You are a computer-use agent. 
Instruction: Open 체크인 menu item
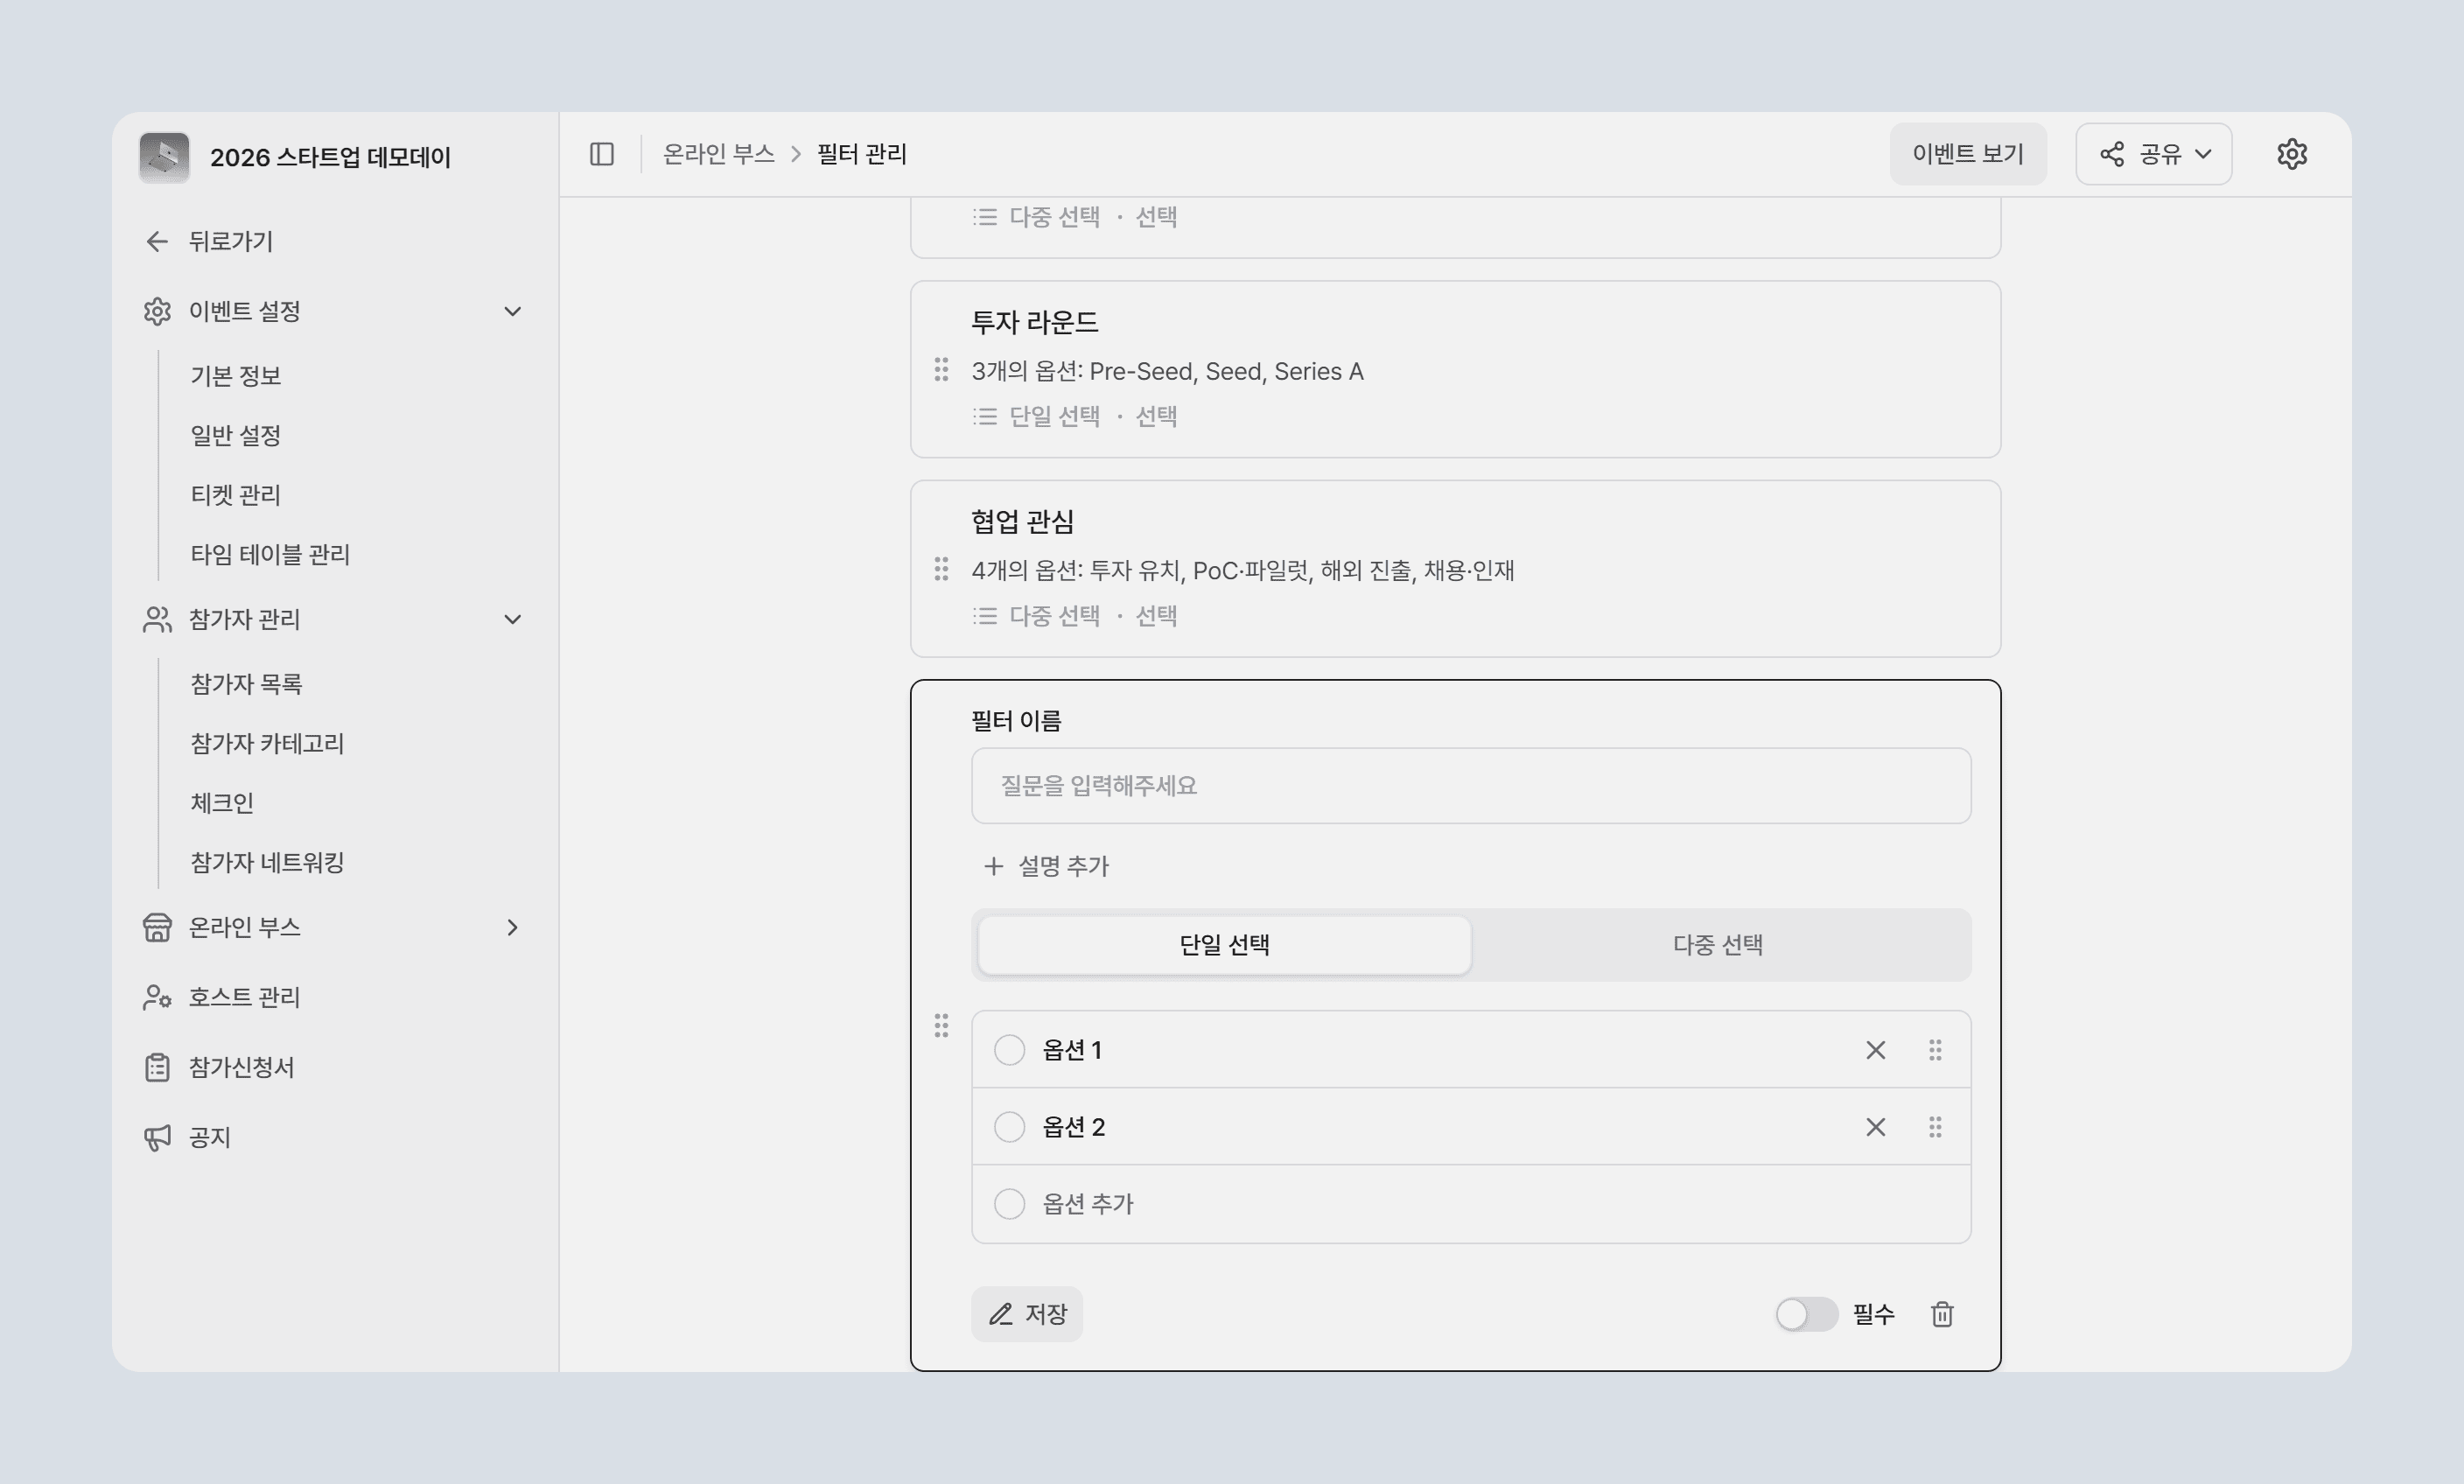point(222,802)
